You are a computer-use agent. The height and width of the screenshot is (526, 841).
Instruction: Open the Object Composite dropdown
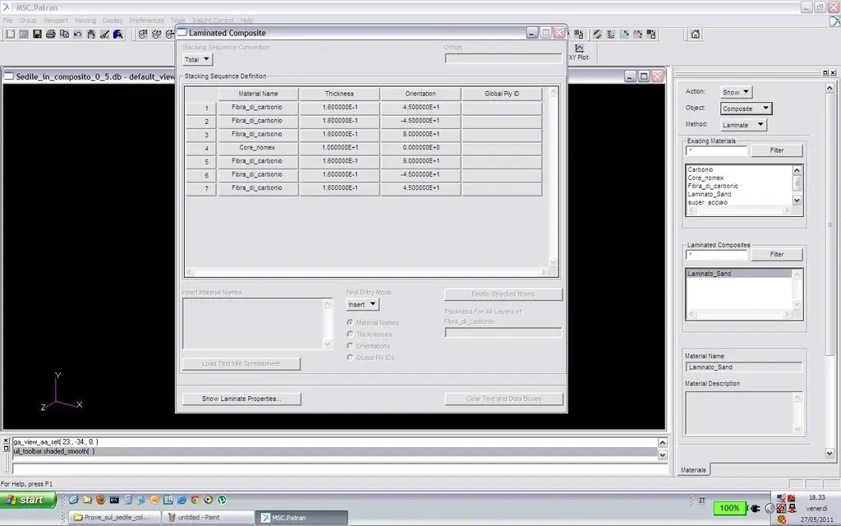click(x=746, y=108)
